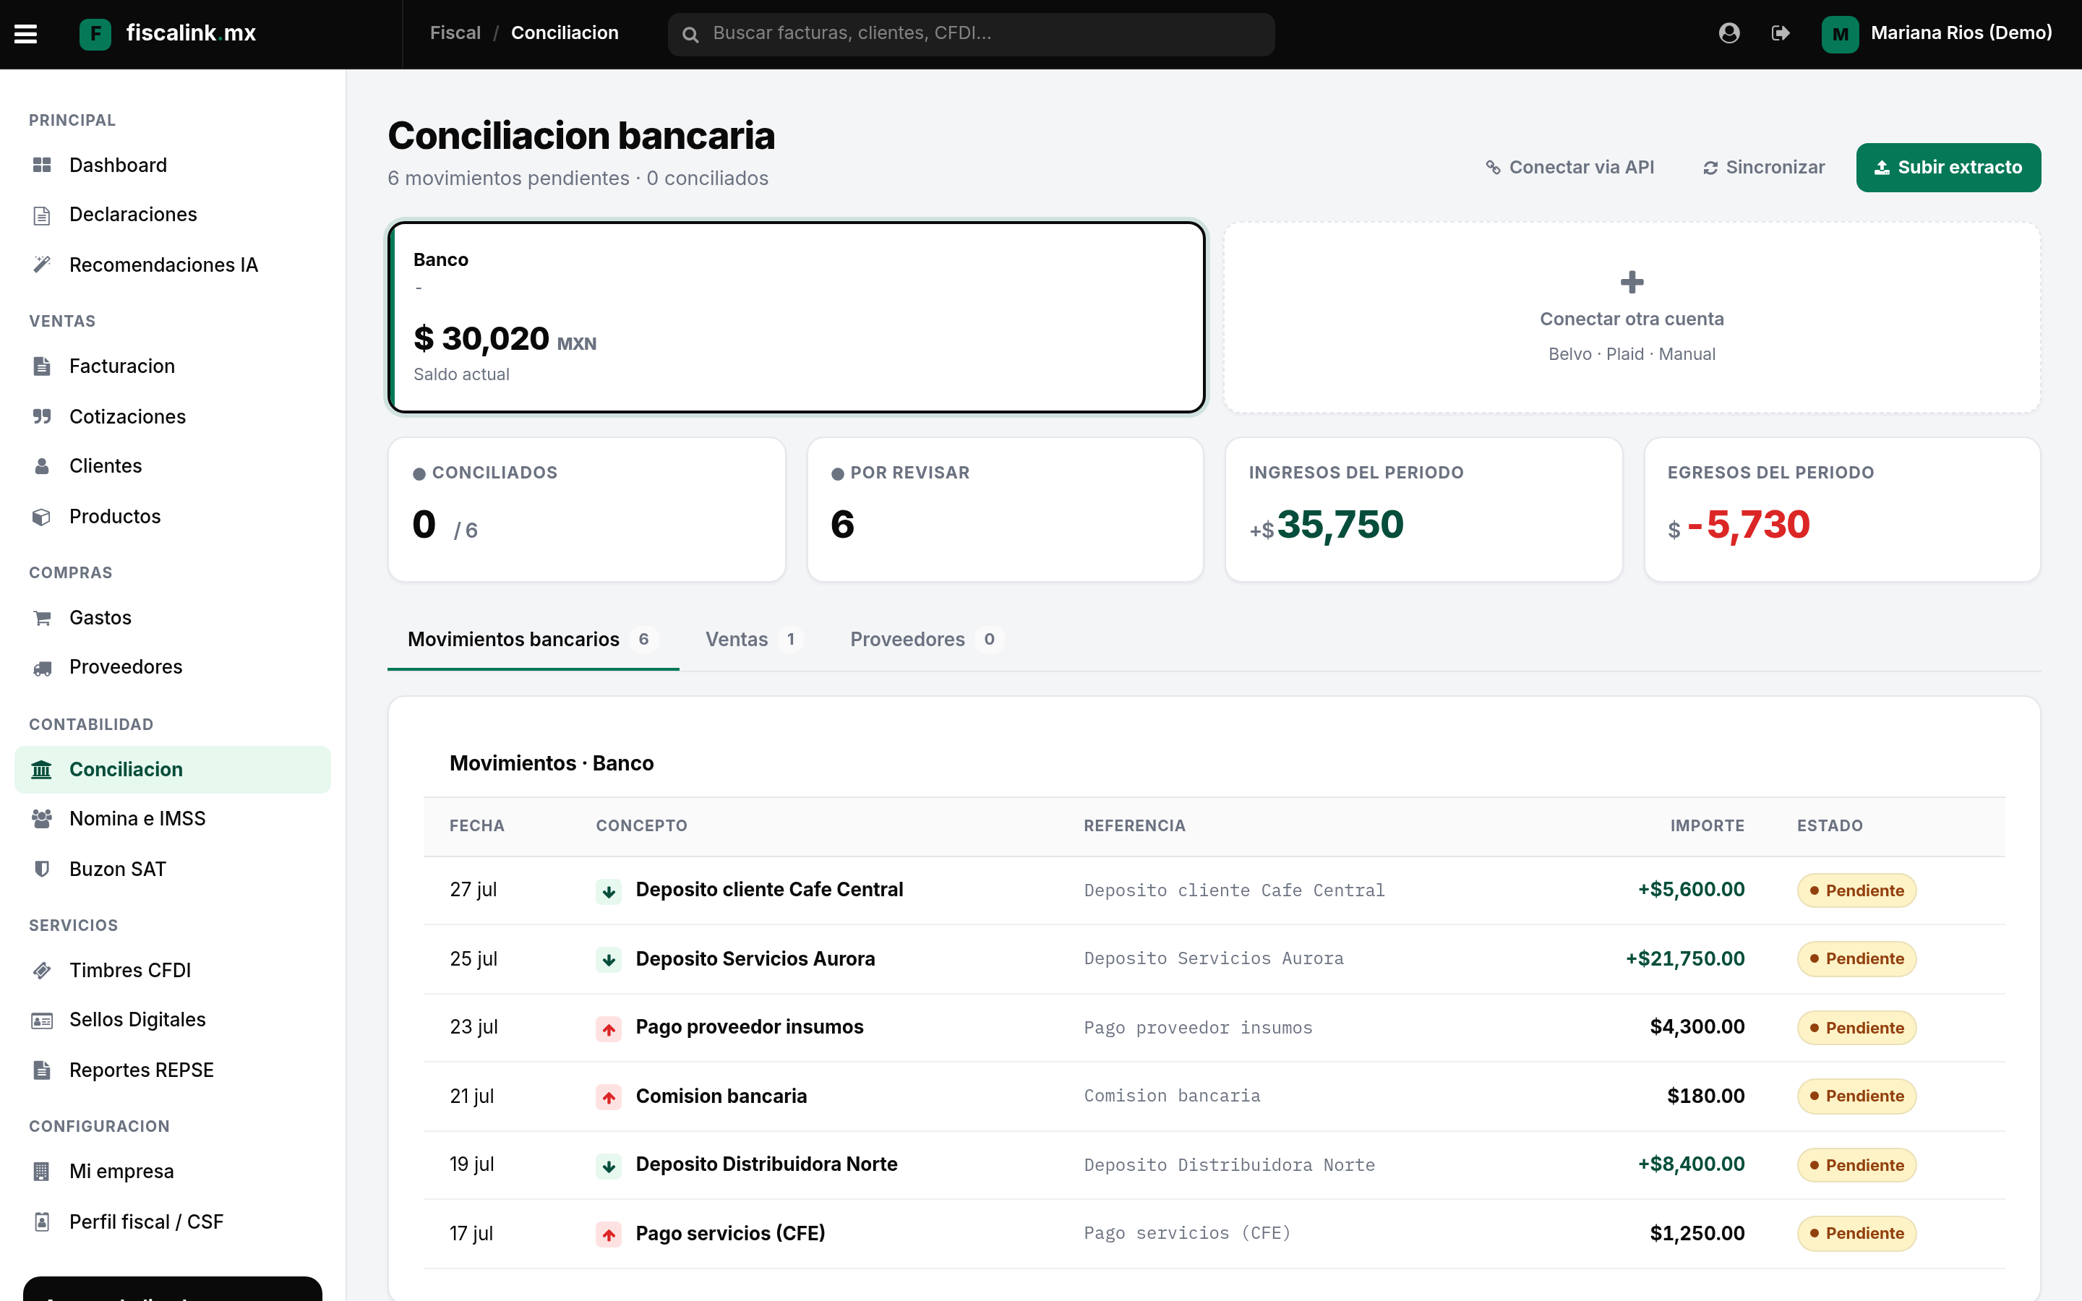Open Recomendaciones IA from sidebar
The height and width of the screenshot is (1301, 2082).
pos(173,265)
